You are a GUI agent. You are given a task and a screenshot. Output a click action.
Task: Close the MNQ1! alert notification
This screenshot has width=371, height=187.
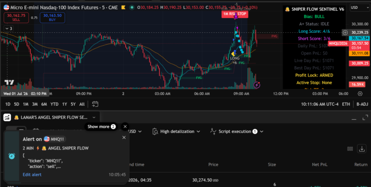[124, 138]
